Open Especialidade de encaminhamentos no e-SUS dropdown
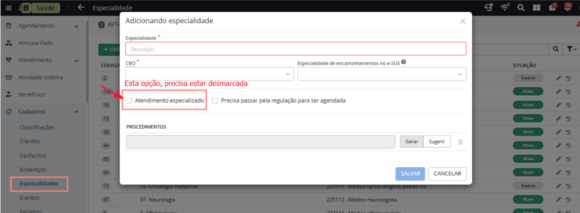 coord(382,74)
